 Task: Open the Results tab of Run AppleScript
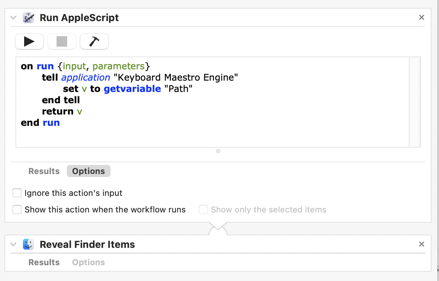coord(44,171)
